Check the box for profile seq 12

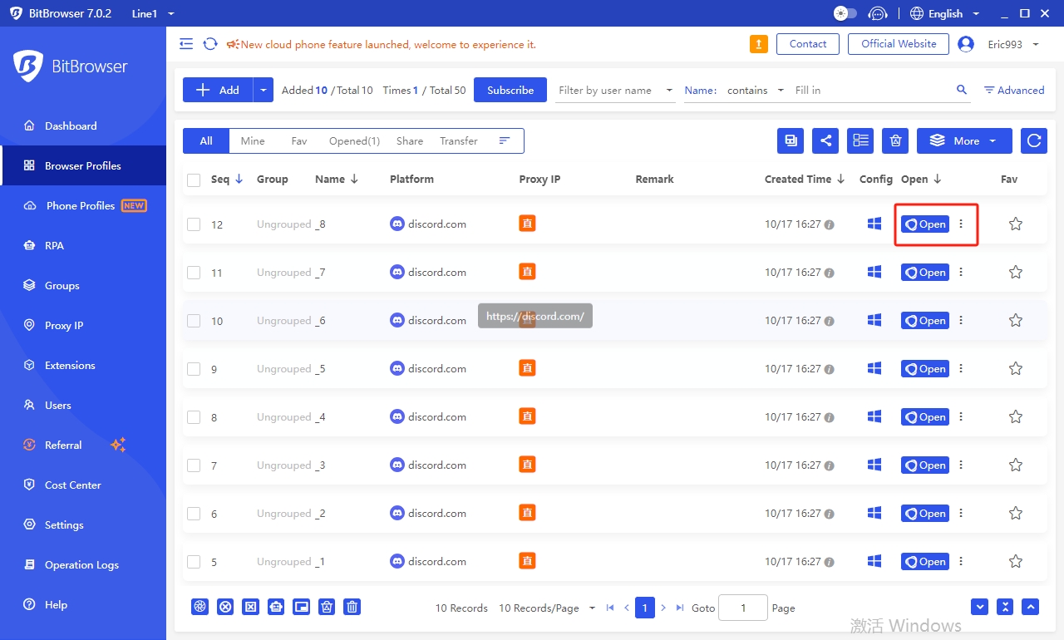[194, 224]
